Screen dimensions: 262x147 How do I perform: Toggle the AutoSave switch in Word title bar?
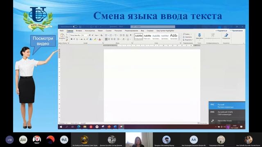coord(75,27)
